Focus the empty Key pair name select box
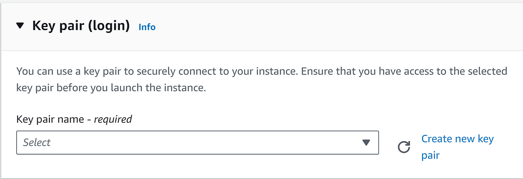The width and height of the screenshot is (523, 179). pyautogui.click(x=197, y=142)
